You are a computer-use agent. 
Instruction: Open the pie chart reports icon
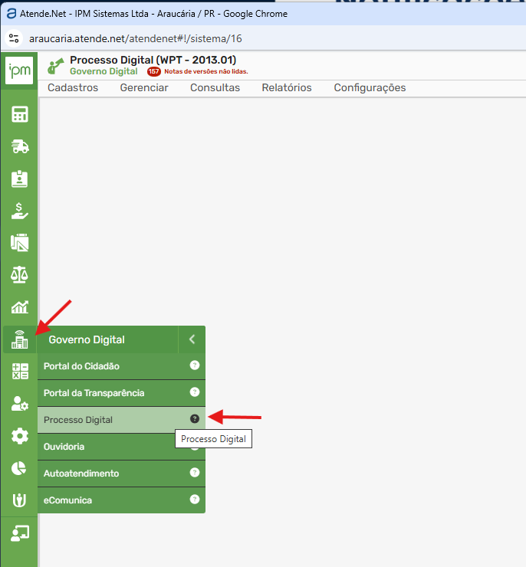click(19, 468)
